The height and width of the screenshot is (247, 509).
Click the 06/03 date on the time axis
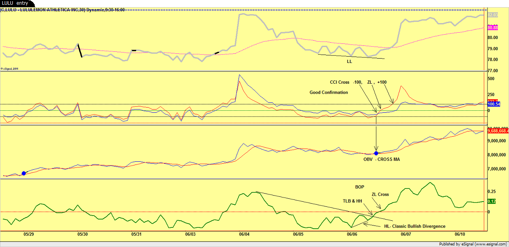click(190, 235)
